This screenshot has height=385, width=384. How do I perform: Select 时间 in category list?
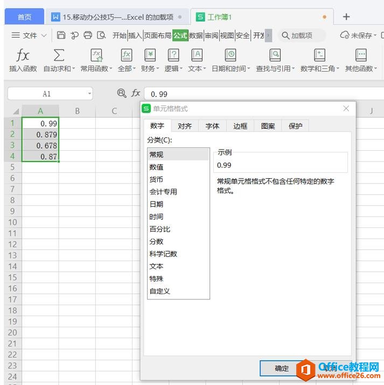coord(178,216)
